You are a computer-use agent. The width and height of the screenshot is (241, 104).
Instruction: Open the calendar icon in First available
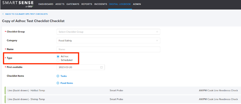tap(101, 67)
